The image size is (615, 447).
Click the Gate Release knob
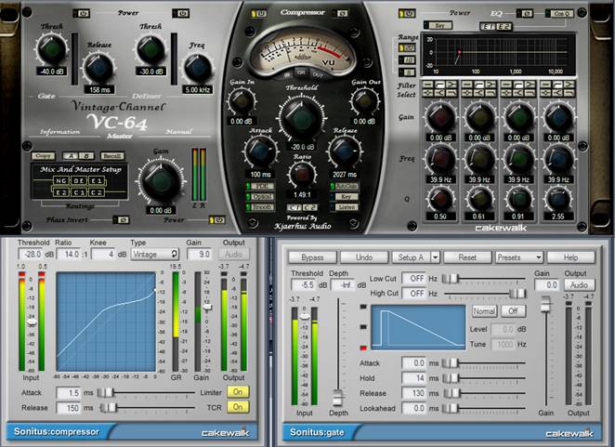(98, 68)
